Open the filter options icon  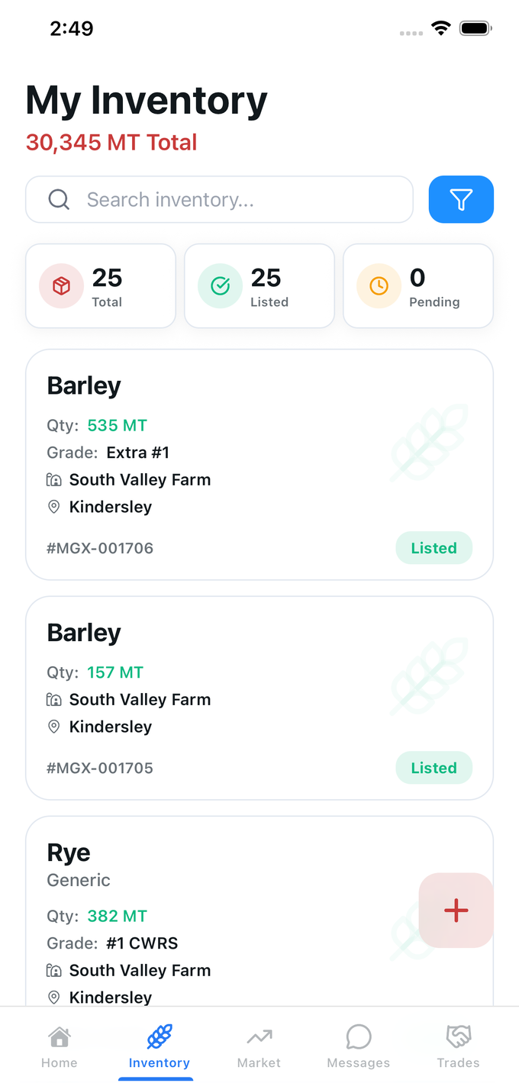pyautogui.click(x=461, y=199)
